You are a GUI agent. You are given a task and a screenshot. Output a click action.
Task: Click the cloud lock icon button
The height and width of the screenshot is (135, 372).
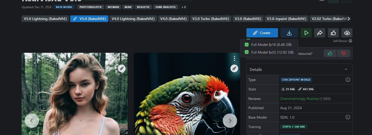coord(347,33)
